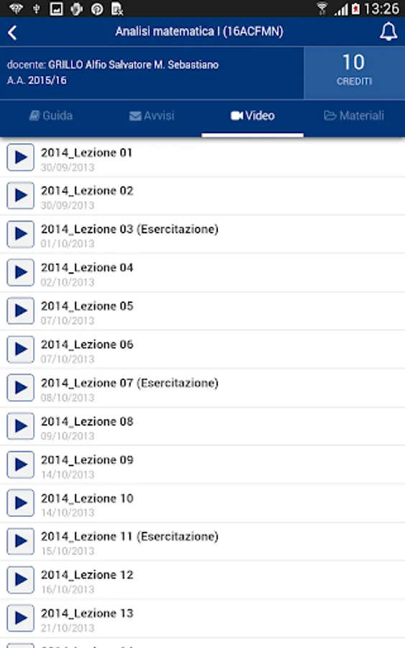Image resolution: width=405 pixels, height=648 pixels.
Task: Open Lezione 11 (Esercitazione) entry
Action: (x=202, y=541)
